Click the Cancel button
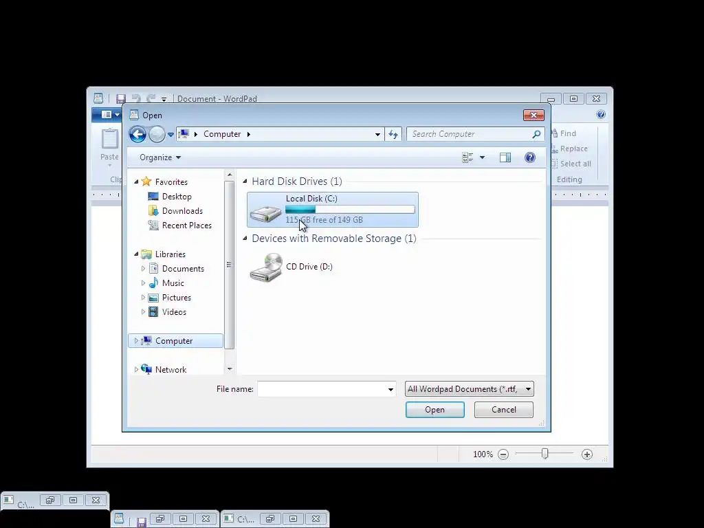 point(503,410)
